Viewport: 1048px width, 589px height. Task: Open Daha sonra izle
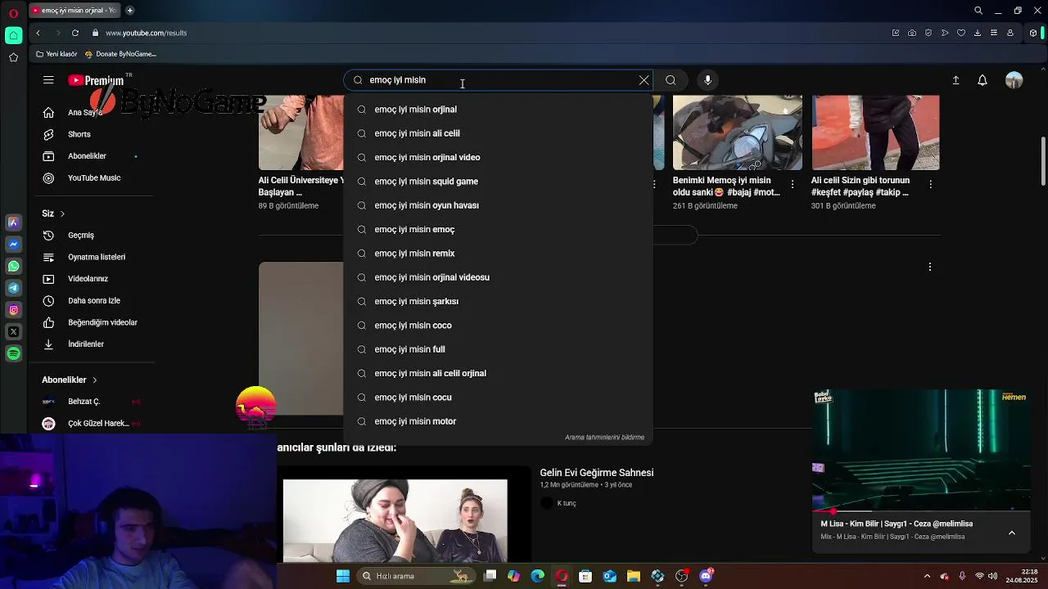(93, 301)
